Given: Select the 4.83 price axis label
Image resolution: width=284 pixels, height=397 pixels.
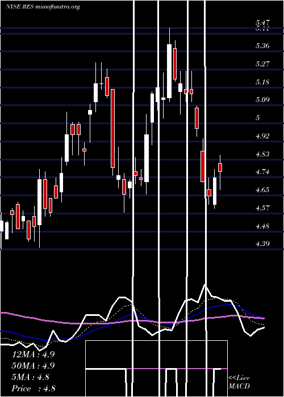Looking at the screenshot, I should pos(262,154).
